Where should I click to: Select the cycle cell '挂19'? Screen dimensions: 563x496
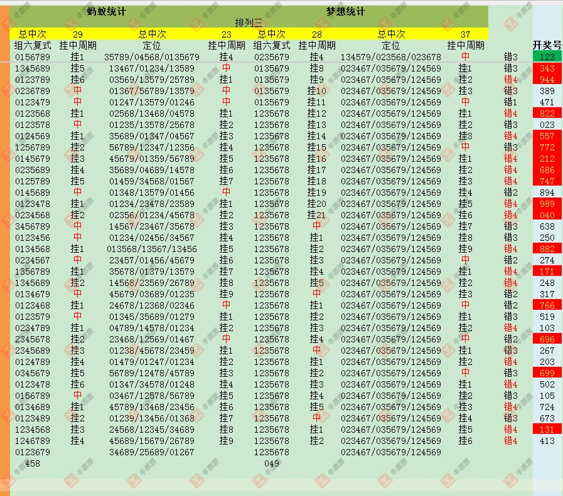tap(317, 193)
